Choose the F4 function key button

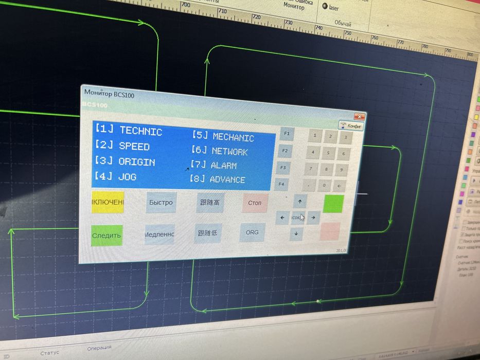coord(281,184)
